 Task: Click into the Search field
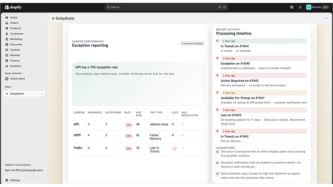[x=166, y=7]
